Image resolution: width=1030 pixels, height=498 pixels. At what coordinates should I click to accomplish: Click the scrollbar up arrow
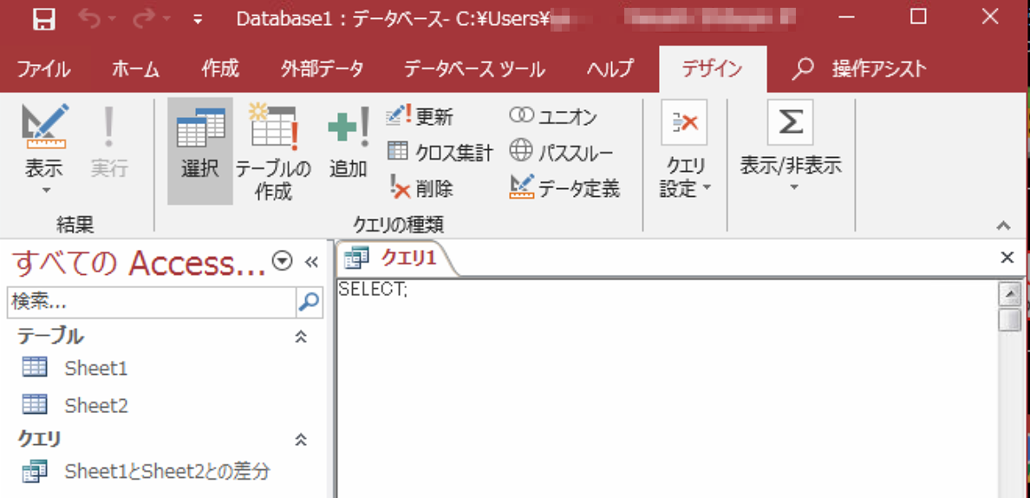tap(1008, 294)
